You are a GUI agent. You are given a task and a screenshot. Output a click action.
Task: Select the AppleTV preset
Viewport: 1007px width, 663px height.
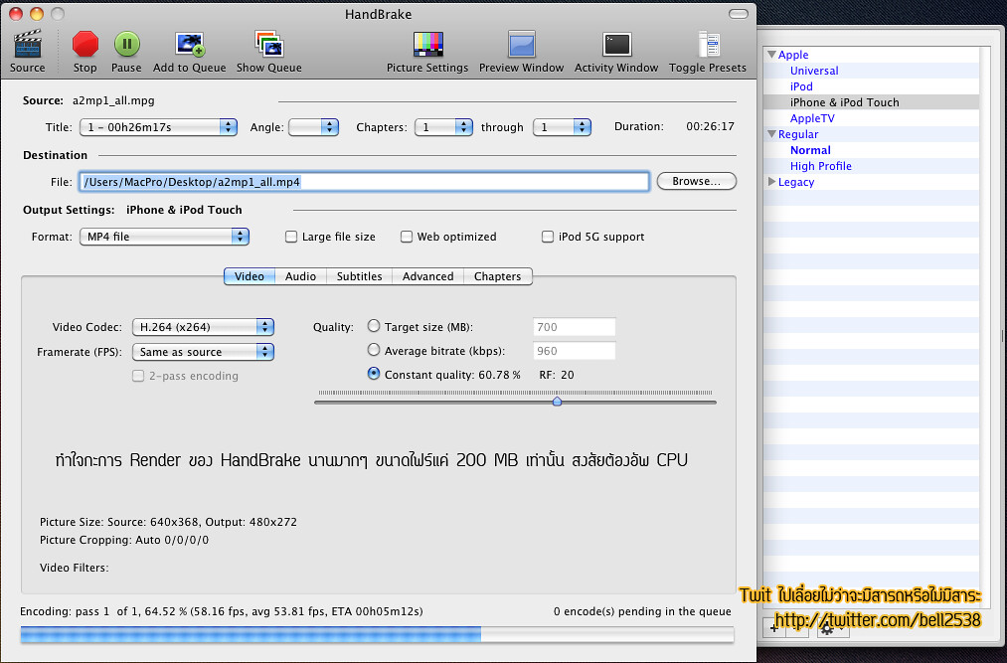[812, 118]
